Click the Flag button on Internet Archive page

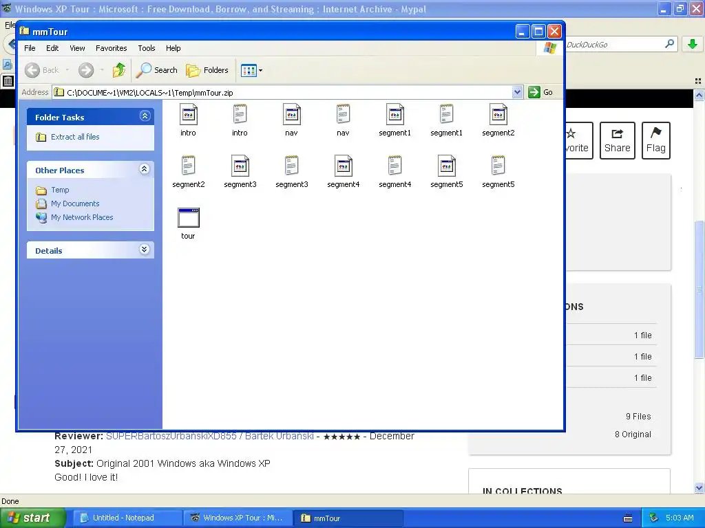(x=656, y=140)
